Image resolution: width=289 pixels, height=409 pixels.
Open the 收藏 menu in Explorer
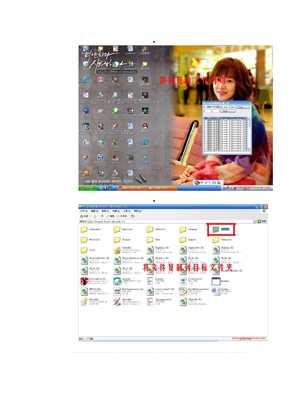tap(116, 211)
